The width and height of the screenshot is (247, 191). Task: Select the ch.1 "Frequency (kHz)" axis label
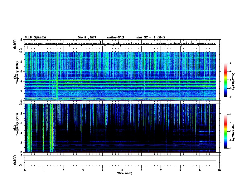pos(17,72)
